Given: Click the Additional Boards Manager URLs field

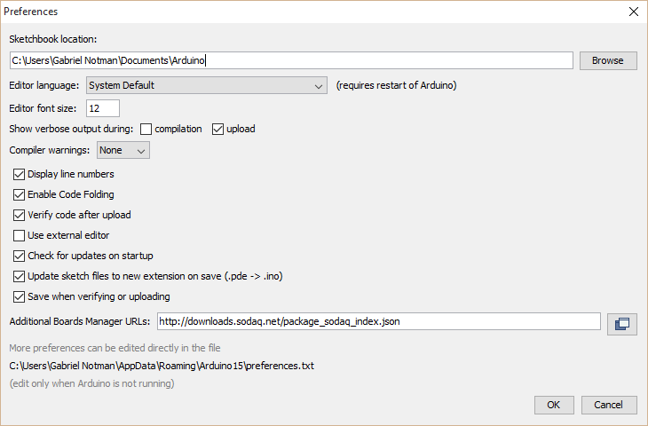Looking at the screenshot, I should coord(378,321).
